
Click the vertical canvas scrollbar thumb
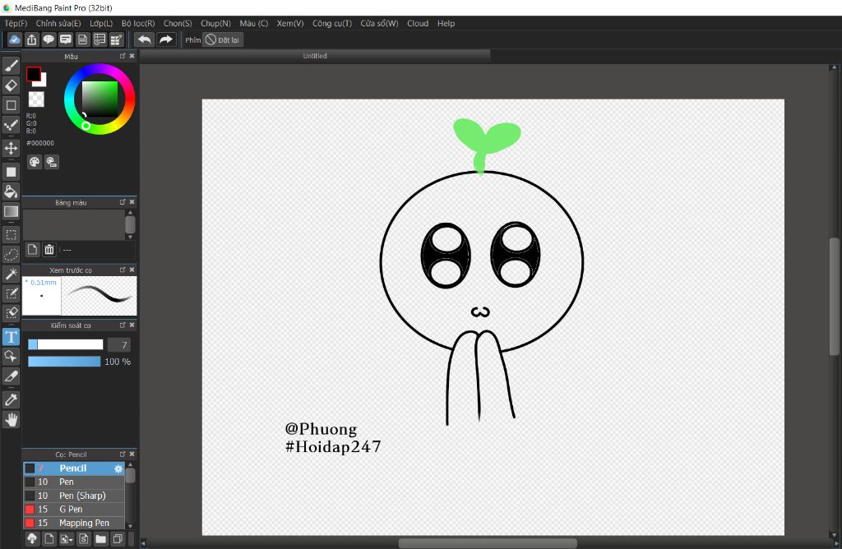834,296
